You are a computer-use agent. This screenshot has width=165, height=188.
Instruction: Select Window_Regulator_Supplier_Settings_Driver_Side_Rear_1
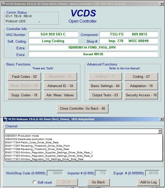click(84, 153)
